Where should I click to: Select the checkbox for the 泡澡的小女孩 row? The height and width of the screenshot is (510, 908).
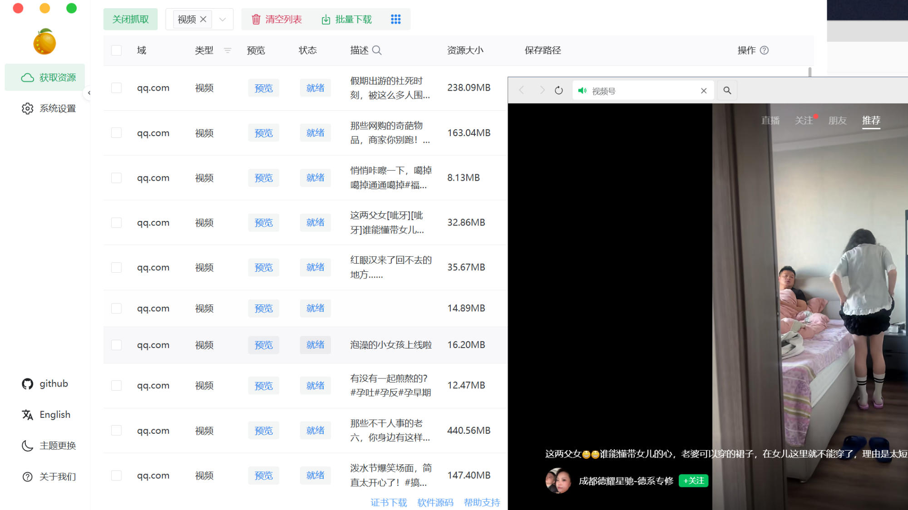pyautogui.click(x=116, y=345)
